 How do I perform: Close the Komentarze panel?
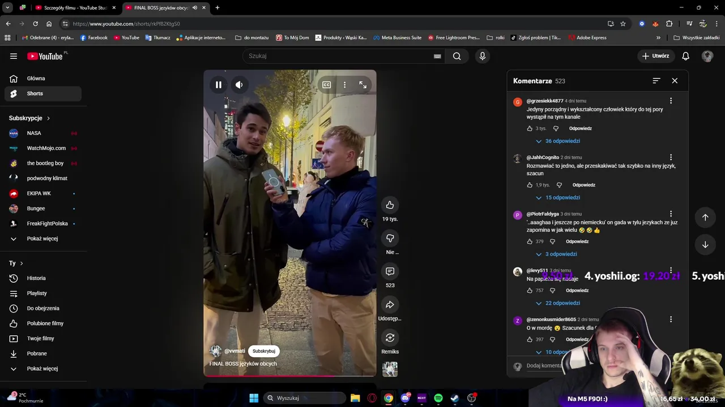click(675, 81)
